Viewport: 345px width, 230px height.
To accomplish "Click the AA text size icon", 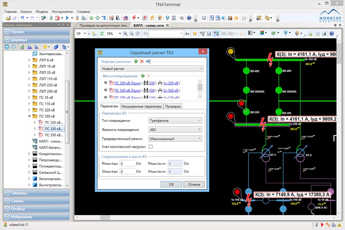I will [187, 33].
